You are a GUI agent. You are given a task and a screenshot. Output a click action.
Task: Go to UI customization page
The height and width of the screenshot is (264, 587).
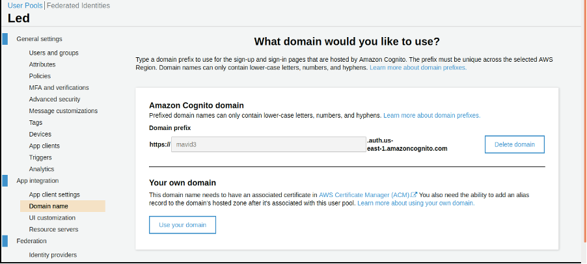(x=52, y=218)
